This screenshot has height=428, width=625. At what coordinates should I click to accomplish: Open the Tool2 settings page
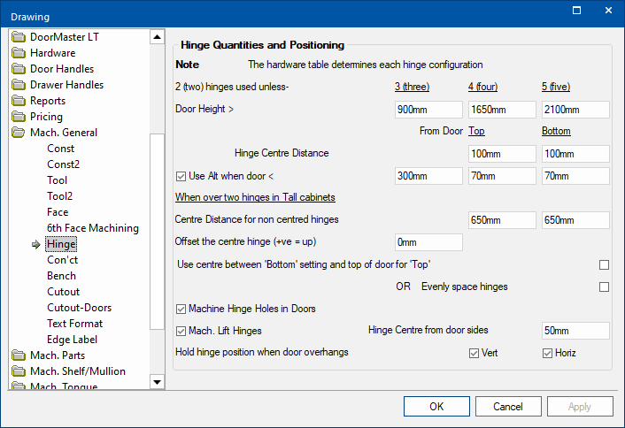point(60,196)
